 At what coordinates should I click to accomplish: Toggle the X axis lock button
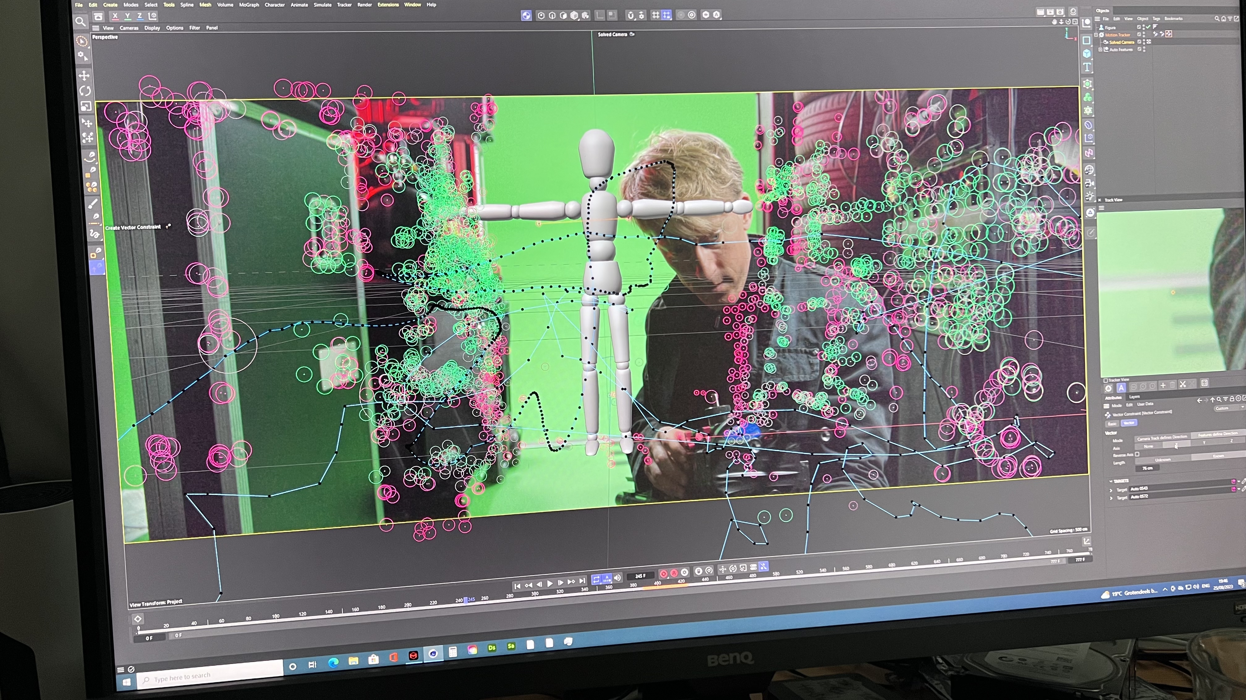click(115, 16)
